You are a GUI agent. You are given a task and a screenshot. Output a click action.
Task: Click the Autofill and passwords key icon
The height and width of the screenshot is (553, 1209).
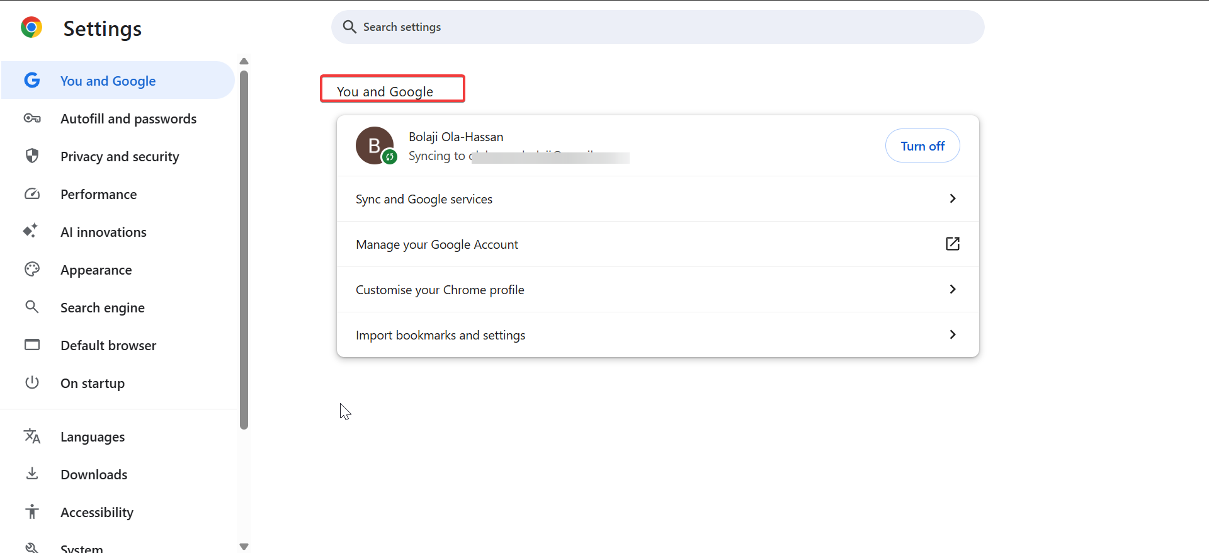tap(32, 118)
